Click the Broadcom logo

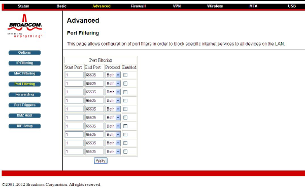tap(25, 26)
